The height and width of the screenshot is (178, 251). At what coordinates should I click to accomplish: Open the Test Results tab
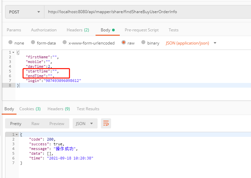coord(88,109)
